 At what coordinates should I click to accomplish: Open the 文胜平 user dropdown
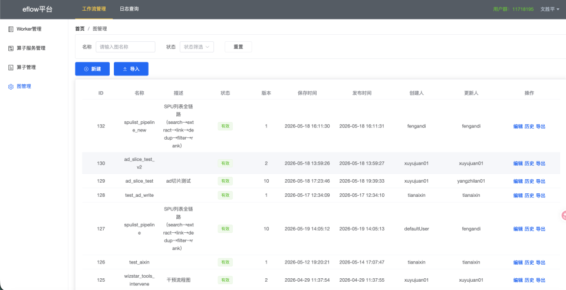tap(549, 9)
